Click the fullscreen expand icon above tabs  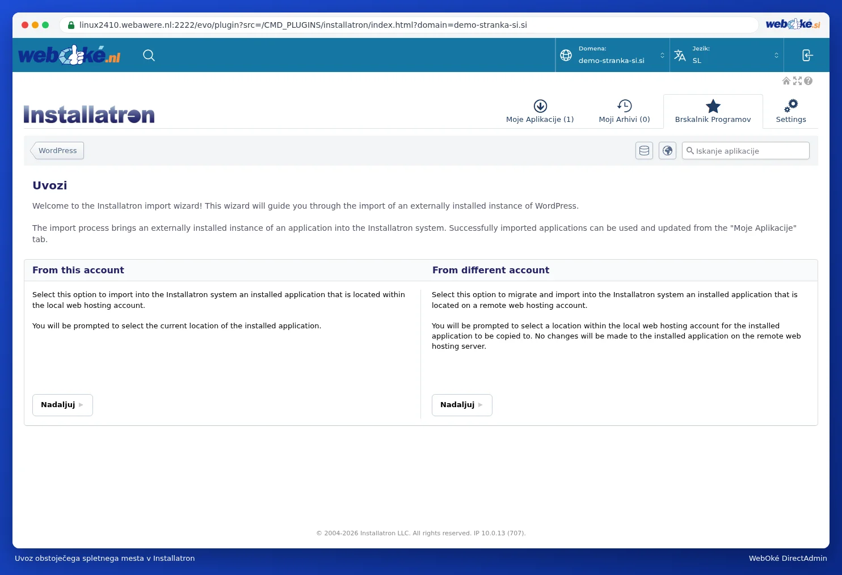[x=797, y=81]
